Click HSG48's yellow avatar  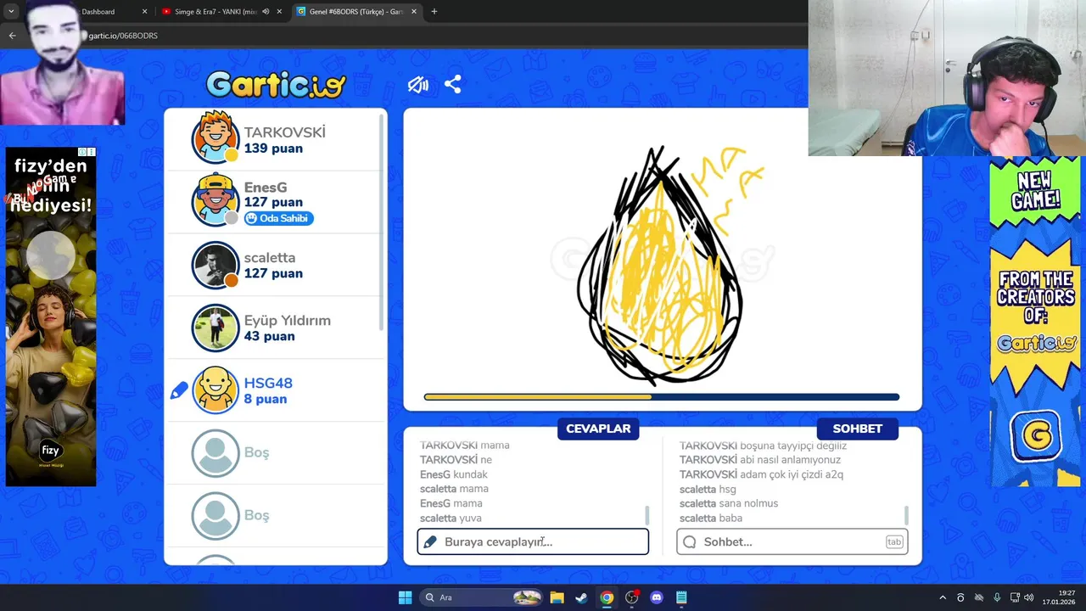pyautogui.click(x=216, y=390)
